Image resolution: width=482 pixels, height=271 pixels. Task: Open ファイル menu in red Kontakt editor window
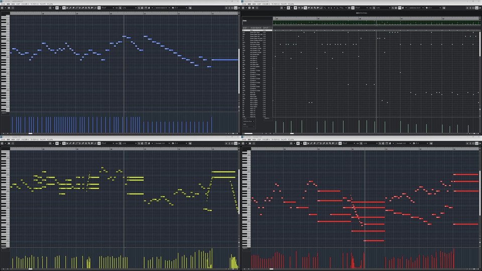pyautogui.click(x=244, y=140)
